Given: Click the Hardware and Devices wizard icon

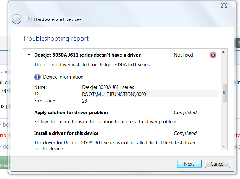Looking at the screenshot, I should coord(28,19).
